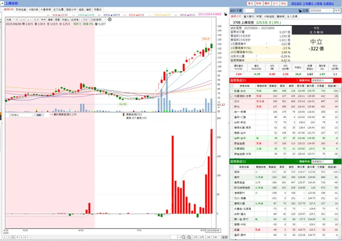Click the blank input box at chart bottom

point(174,237)
